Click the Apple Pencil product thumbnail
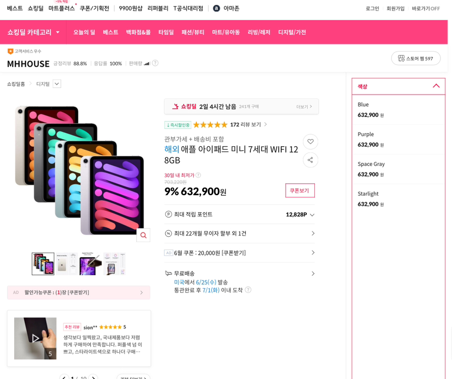The height and width of the screenshot is (379, 452). [x=90, y=263]
